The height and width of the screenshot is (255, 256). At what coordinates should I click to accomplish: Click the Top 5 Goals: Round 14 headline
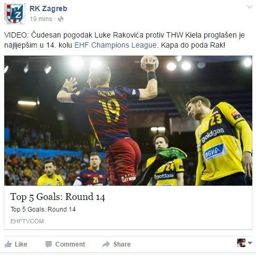pos(58,197)
